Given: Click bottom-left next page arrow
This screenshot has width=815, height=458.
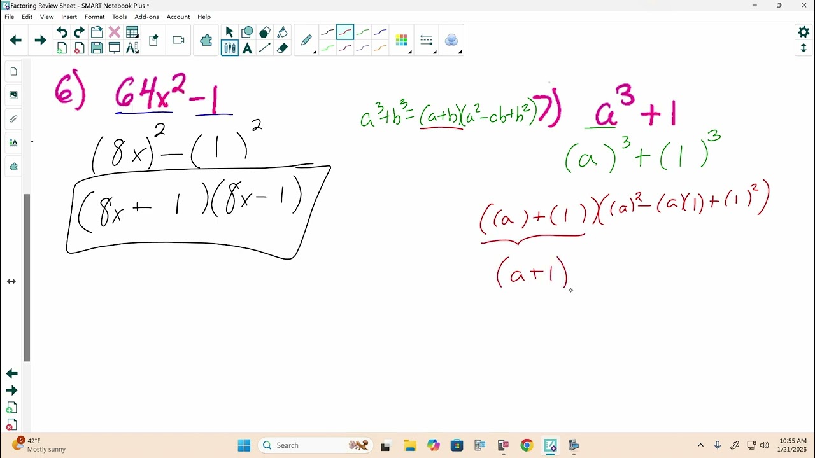Looking at the screenshot, I should click(11, 391).
